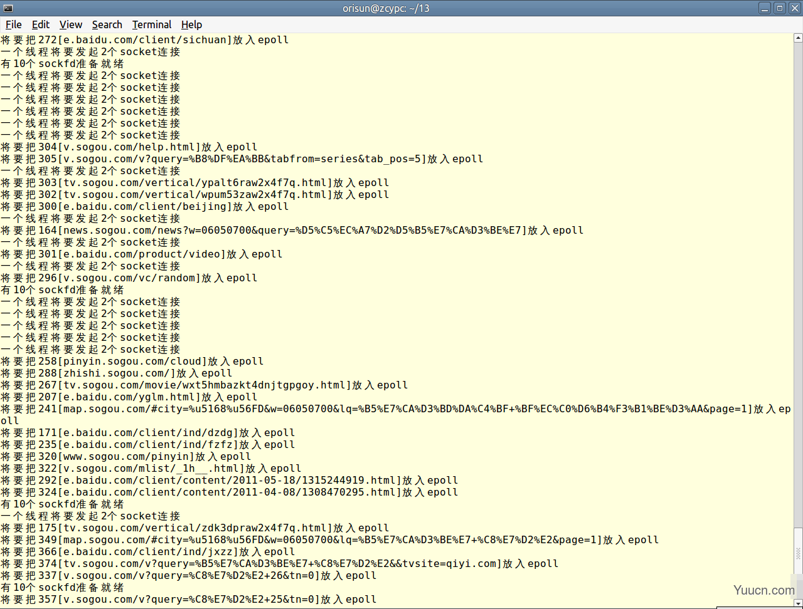Click line with 349[map.sogou.com/#city
This screenshot has width=803, height=609.
[330, 540]
